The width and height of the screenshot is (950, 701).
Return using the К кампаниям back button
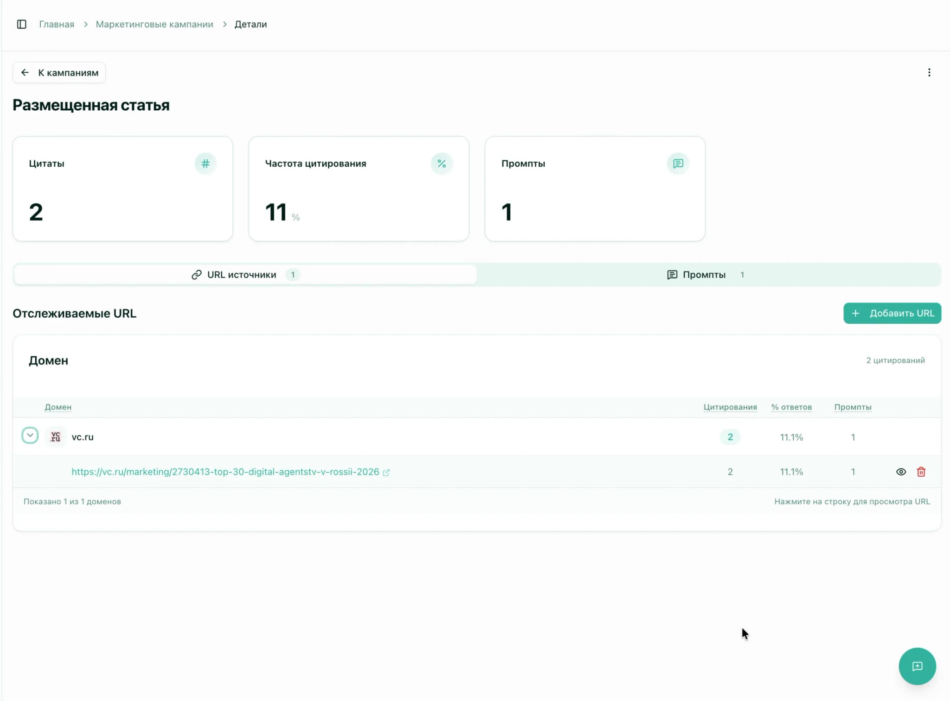coord(59,72)
